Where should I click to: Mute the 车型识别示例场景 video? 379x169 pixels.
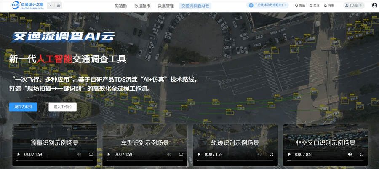pyautogui.click(x=169, y=154)
